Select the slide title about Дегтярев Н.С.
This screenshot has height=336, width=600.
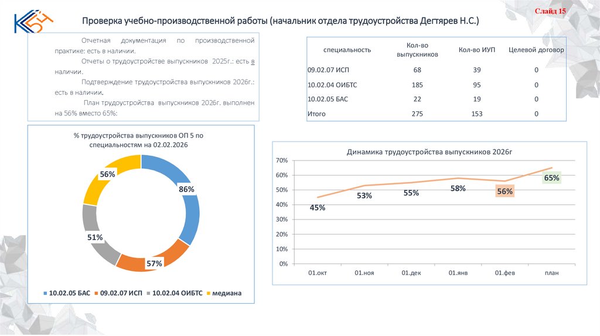click(280, 20)
